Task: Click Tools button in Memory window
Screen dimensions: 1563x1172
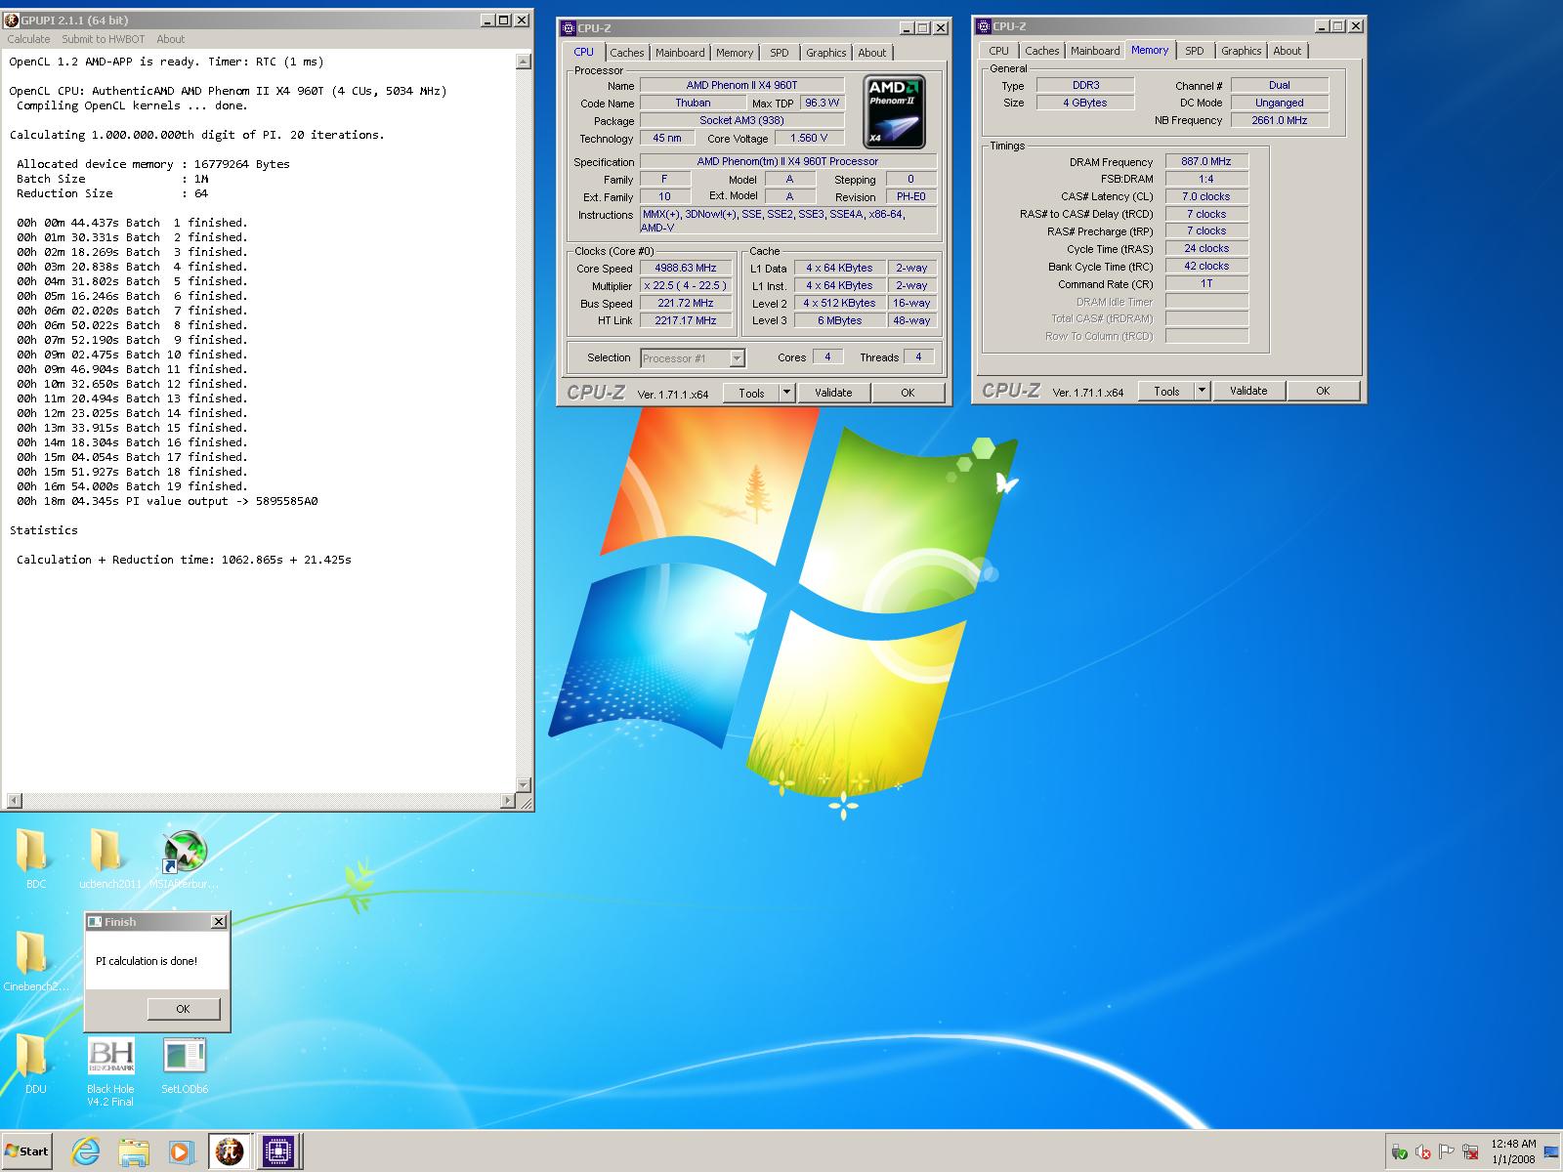Action: [x=1166, y=391]
